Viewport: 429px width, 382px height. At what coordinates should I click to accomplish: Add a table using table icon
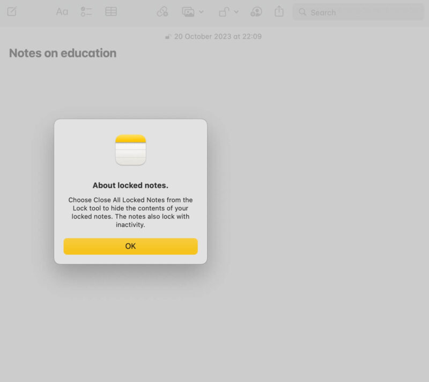111,12
